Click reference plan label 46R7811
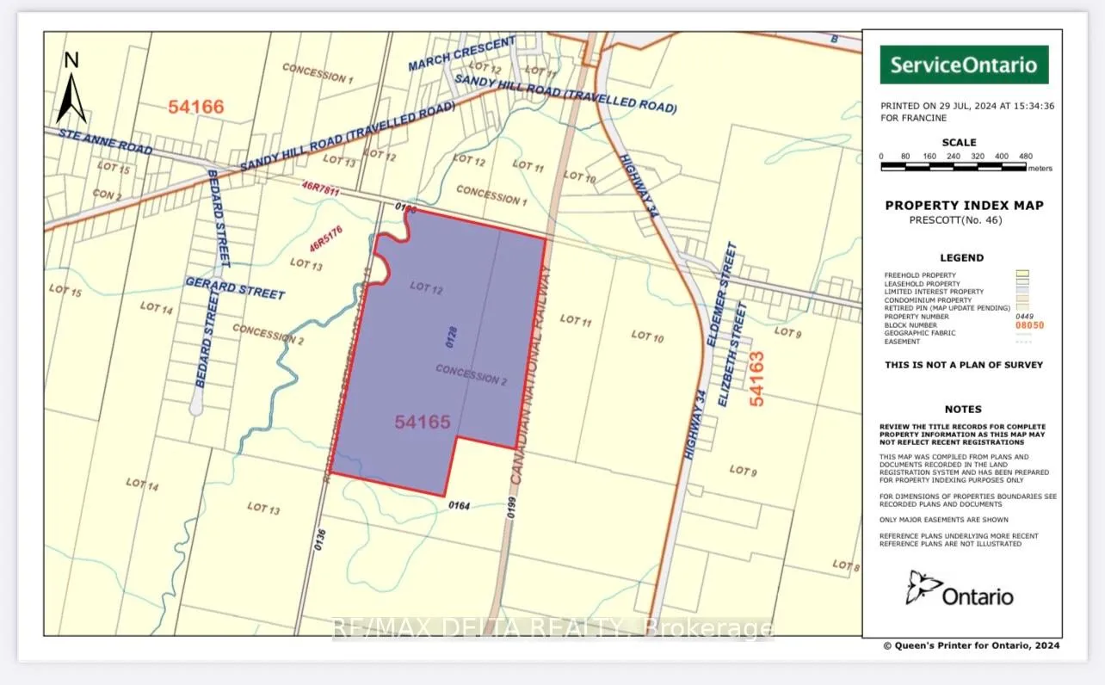 [x=321, y=190]
